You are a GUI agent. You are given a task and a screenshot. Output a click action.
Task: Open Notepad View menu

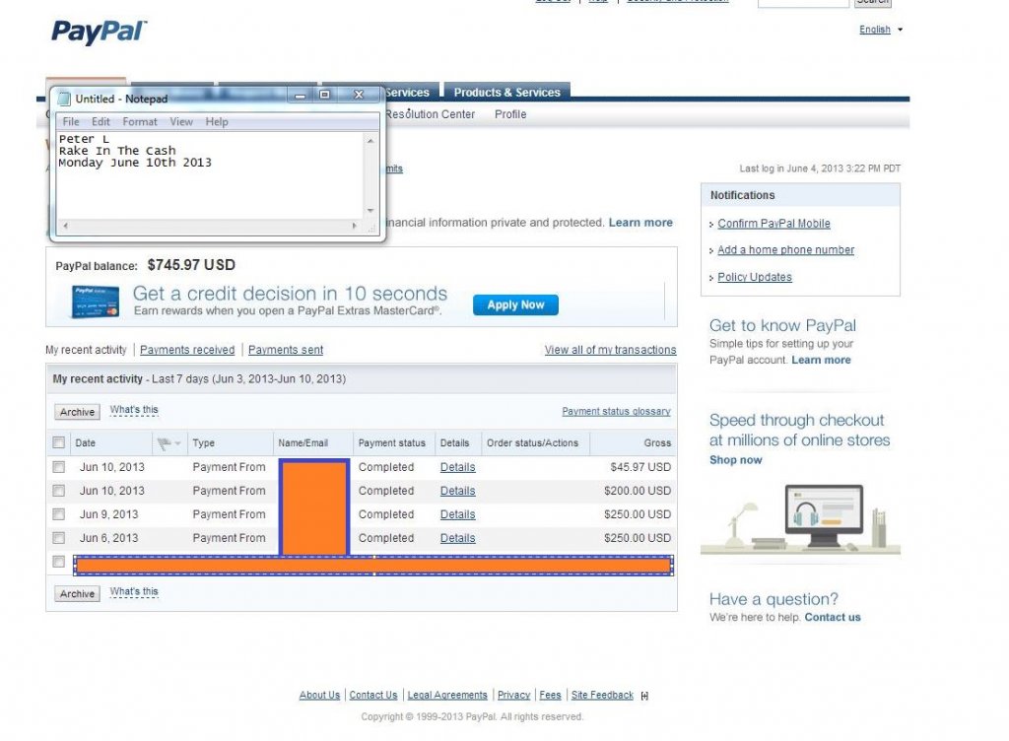pyautogui.click(x=181, y=121)
